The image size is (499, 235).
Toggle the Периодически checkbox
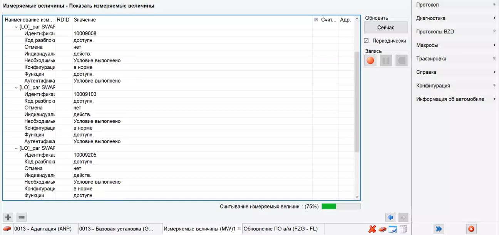pyautogui.click(x=367, y=41)
